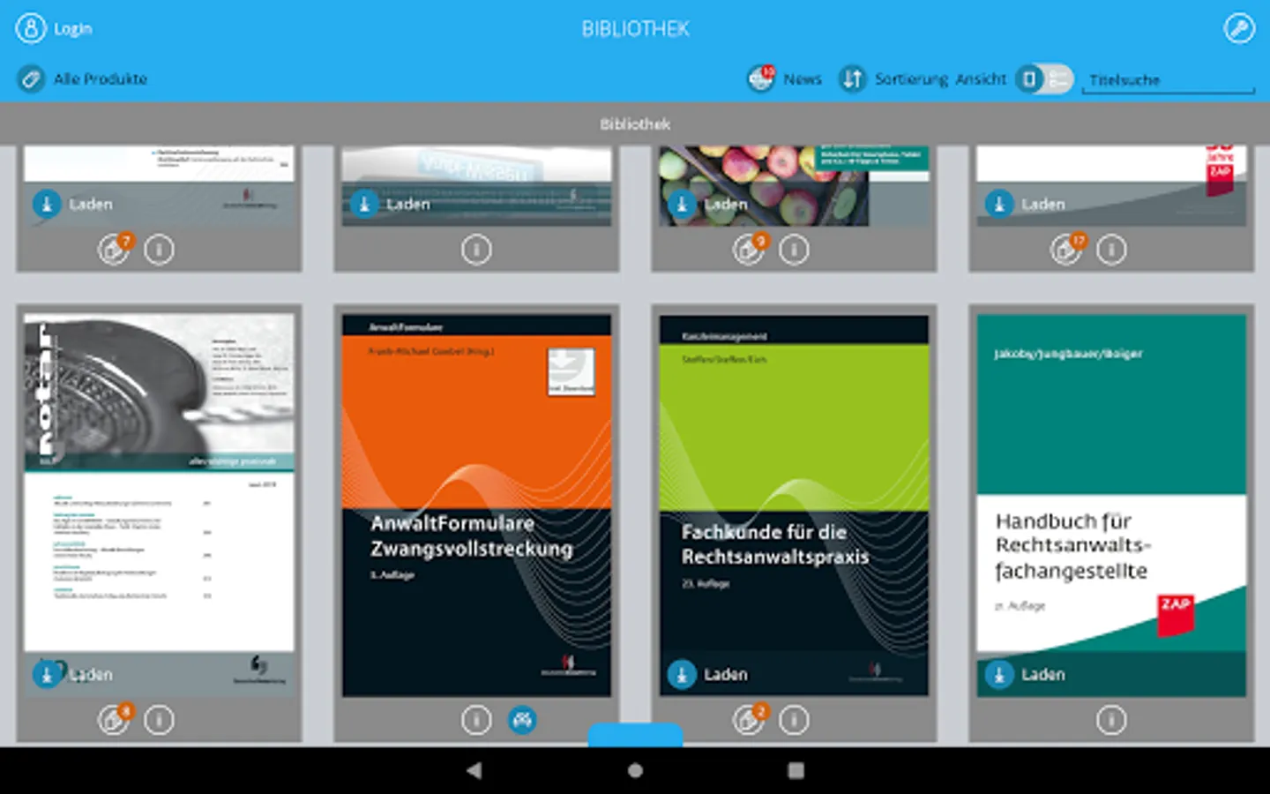This screenshot has height=794, width=1270.
Task: Tap the Sortierung arrows icon
Action: click(x=852, y=79)
